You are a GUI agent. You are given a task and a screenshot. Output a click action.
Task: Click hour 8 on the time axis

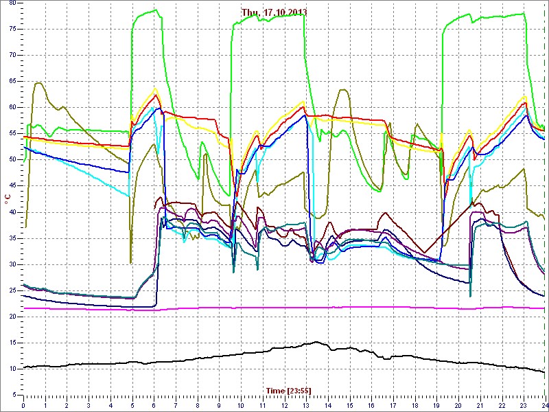[197, 406]
